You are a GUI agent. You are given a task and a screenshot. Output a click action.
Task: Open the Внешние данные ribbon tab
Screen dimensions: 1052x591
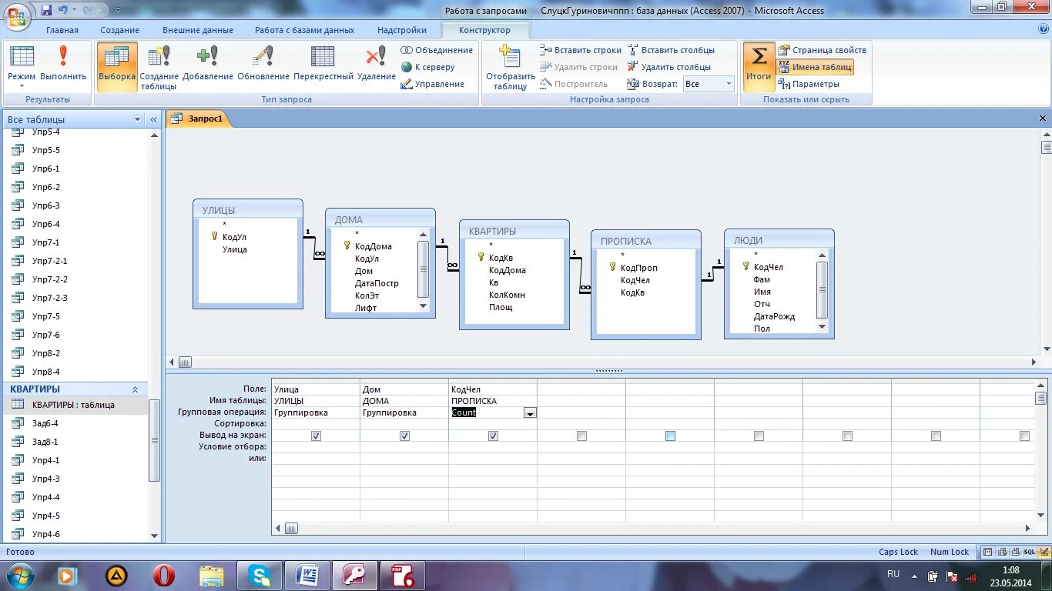198,30
